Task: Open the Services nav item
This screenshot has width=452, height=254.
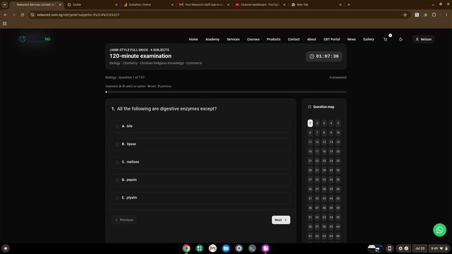Action: [x=233, y=39]
